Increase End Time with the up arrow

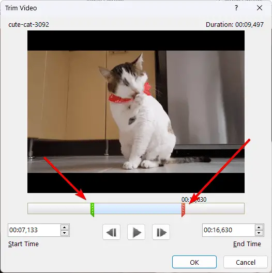point(259,228)
